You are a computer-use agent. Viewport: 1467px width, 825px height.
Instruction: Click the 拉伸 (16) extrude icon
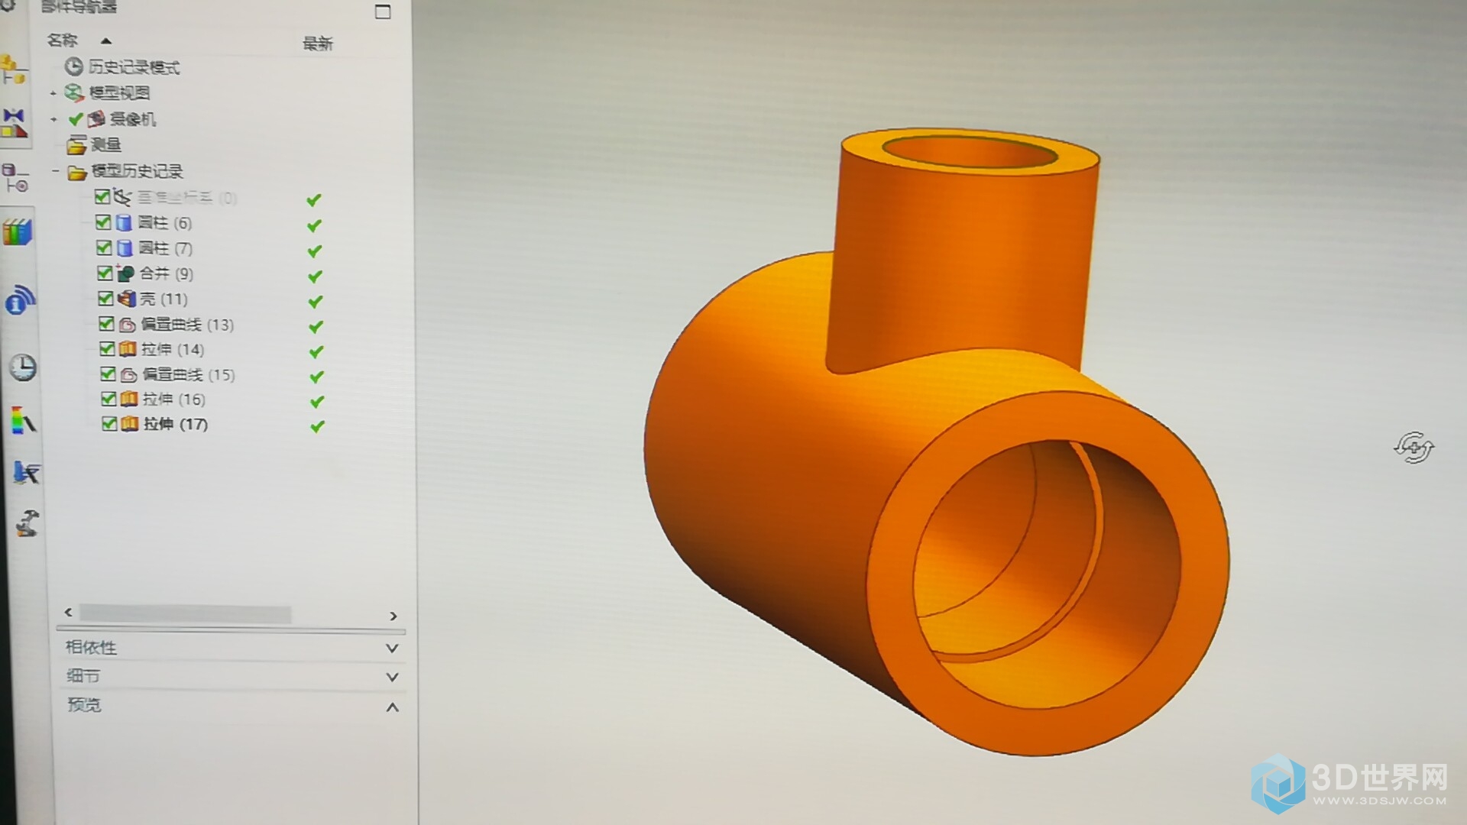[x=129, y=399]
